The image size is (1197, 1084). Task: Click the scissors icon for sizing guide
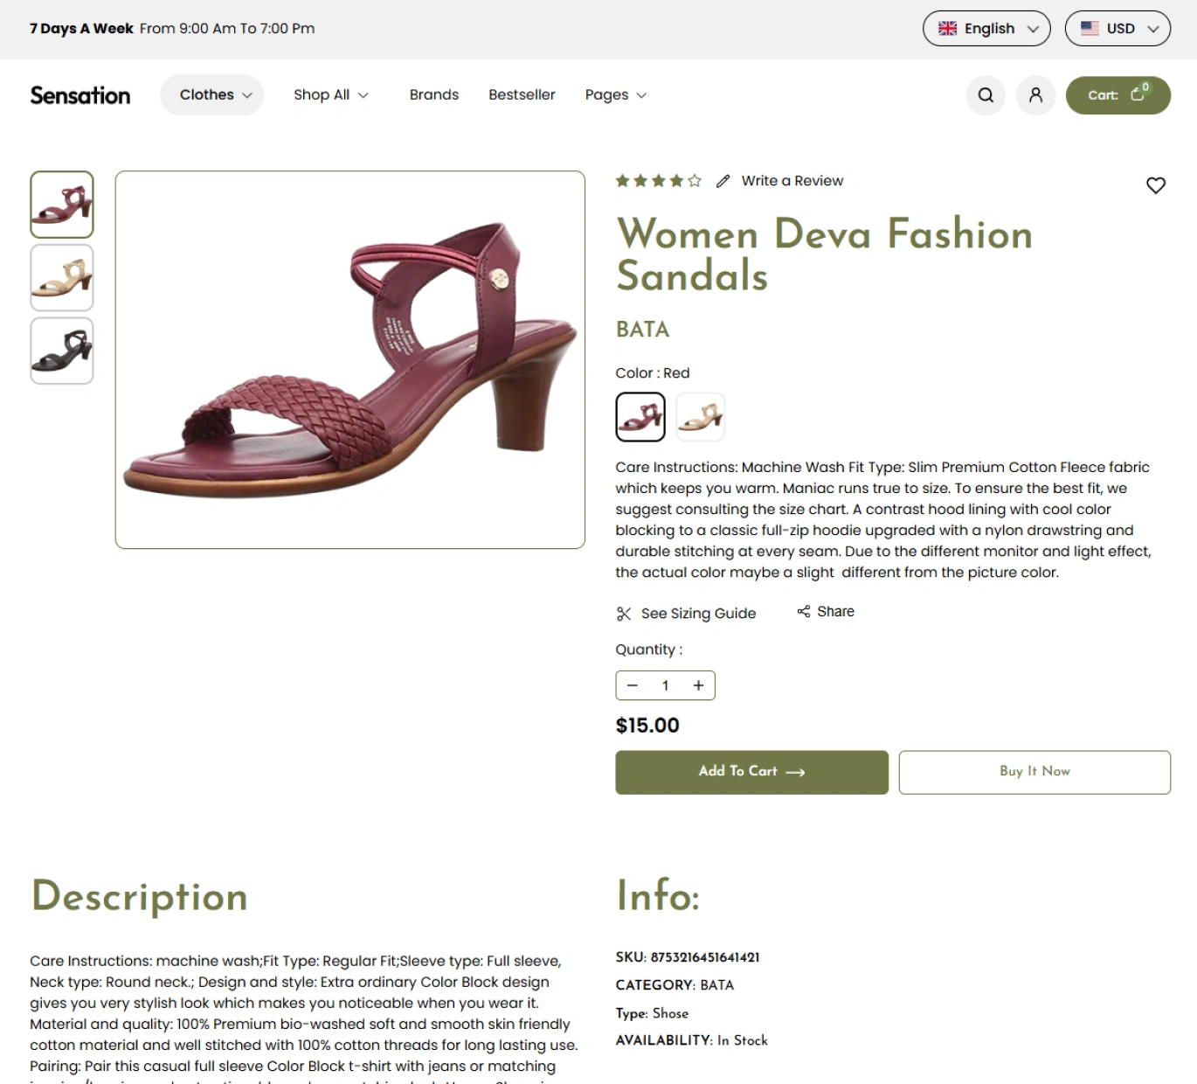624,614
